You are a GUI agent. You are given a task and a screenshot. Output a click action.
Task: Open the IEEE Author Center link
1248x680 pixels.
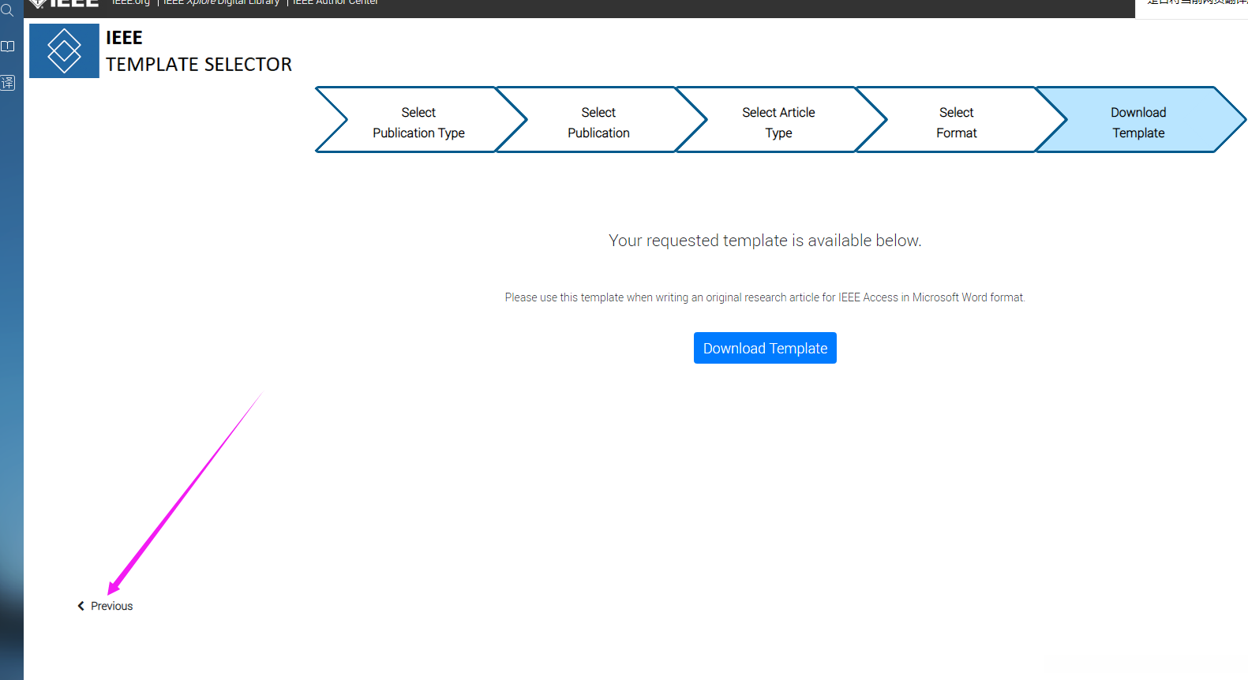335,2
